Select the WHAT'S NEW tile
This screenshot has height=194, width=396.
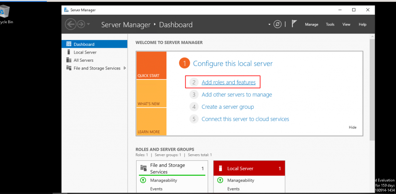[x=151, y=93]
